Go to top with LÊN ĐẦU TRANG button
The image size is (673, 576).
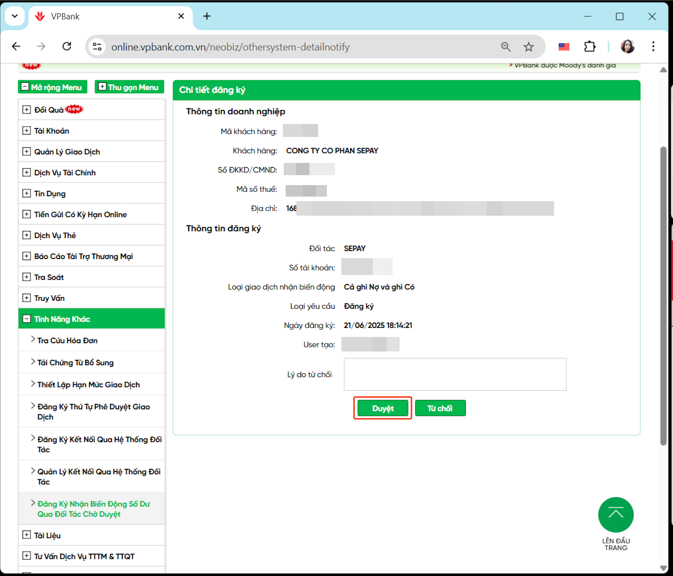click(x=616, y=515)
